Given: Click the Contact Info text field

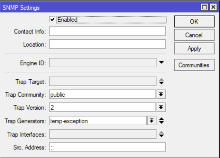Looking at the screenshot, I should 107,31.
